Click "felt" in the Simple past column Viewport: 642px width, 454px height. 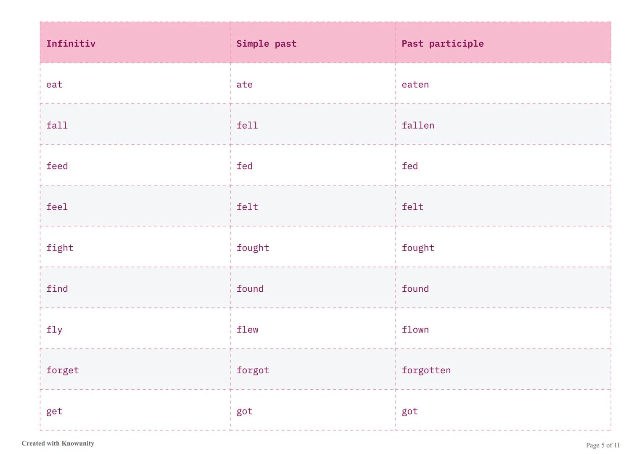[247, 207]
